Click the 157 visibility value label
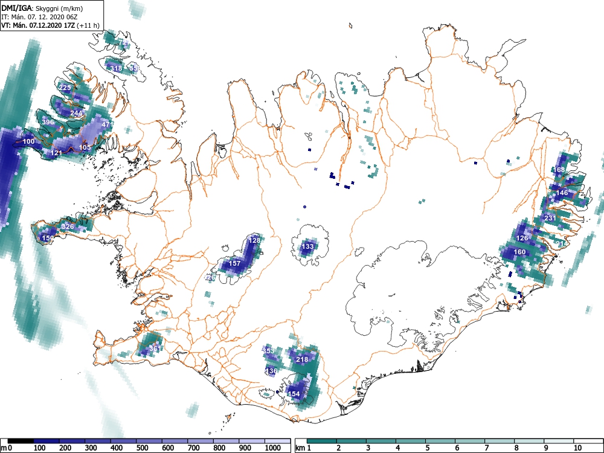The height and width of the screenshot is (453, 604). 234,263
